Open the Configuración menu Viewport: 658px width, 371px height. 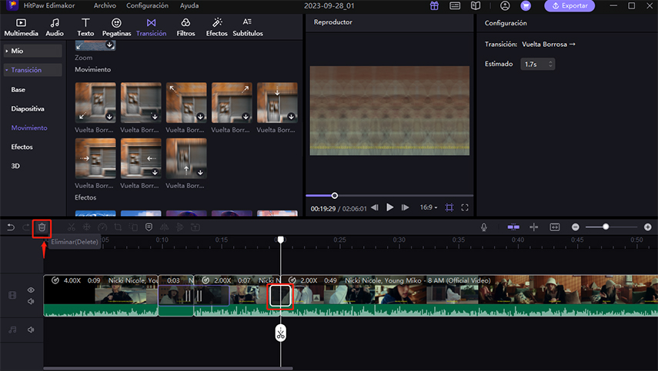(x=147, y=6)
